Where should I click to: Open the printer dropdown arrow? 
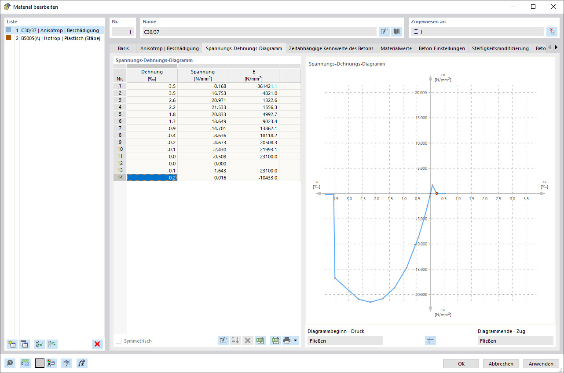[x=296, y=340]
